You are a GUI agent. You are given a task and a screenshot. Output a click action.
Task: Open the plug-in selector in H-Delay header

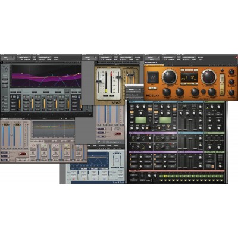pyautogui.click(x=152, y=59)
